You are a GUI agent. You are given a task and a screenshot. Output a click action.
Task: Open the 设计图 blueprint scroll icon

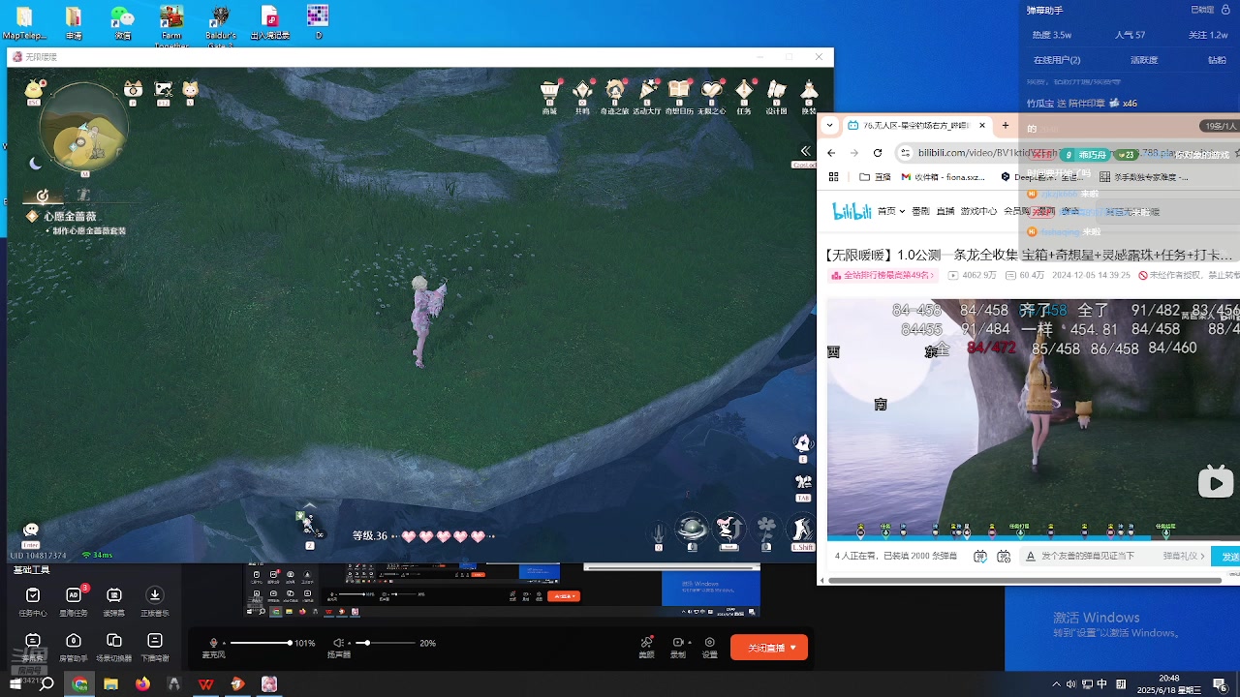tap(777, 91)
